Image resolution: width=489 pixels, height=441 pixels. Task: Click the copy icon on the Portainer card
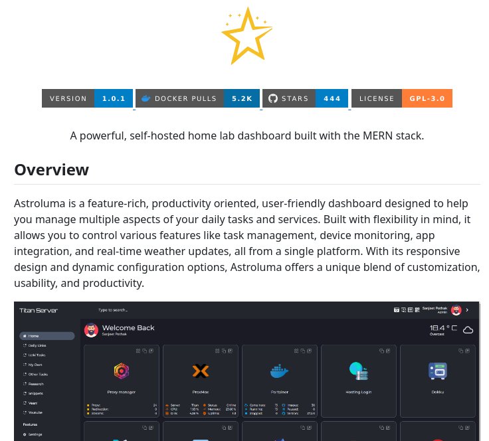tap(303, 351)
